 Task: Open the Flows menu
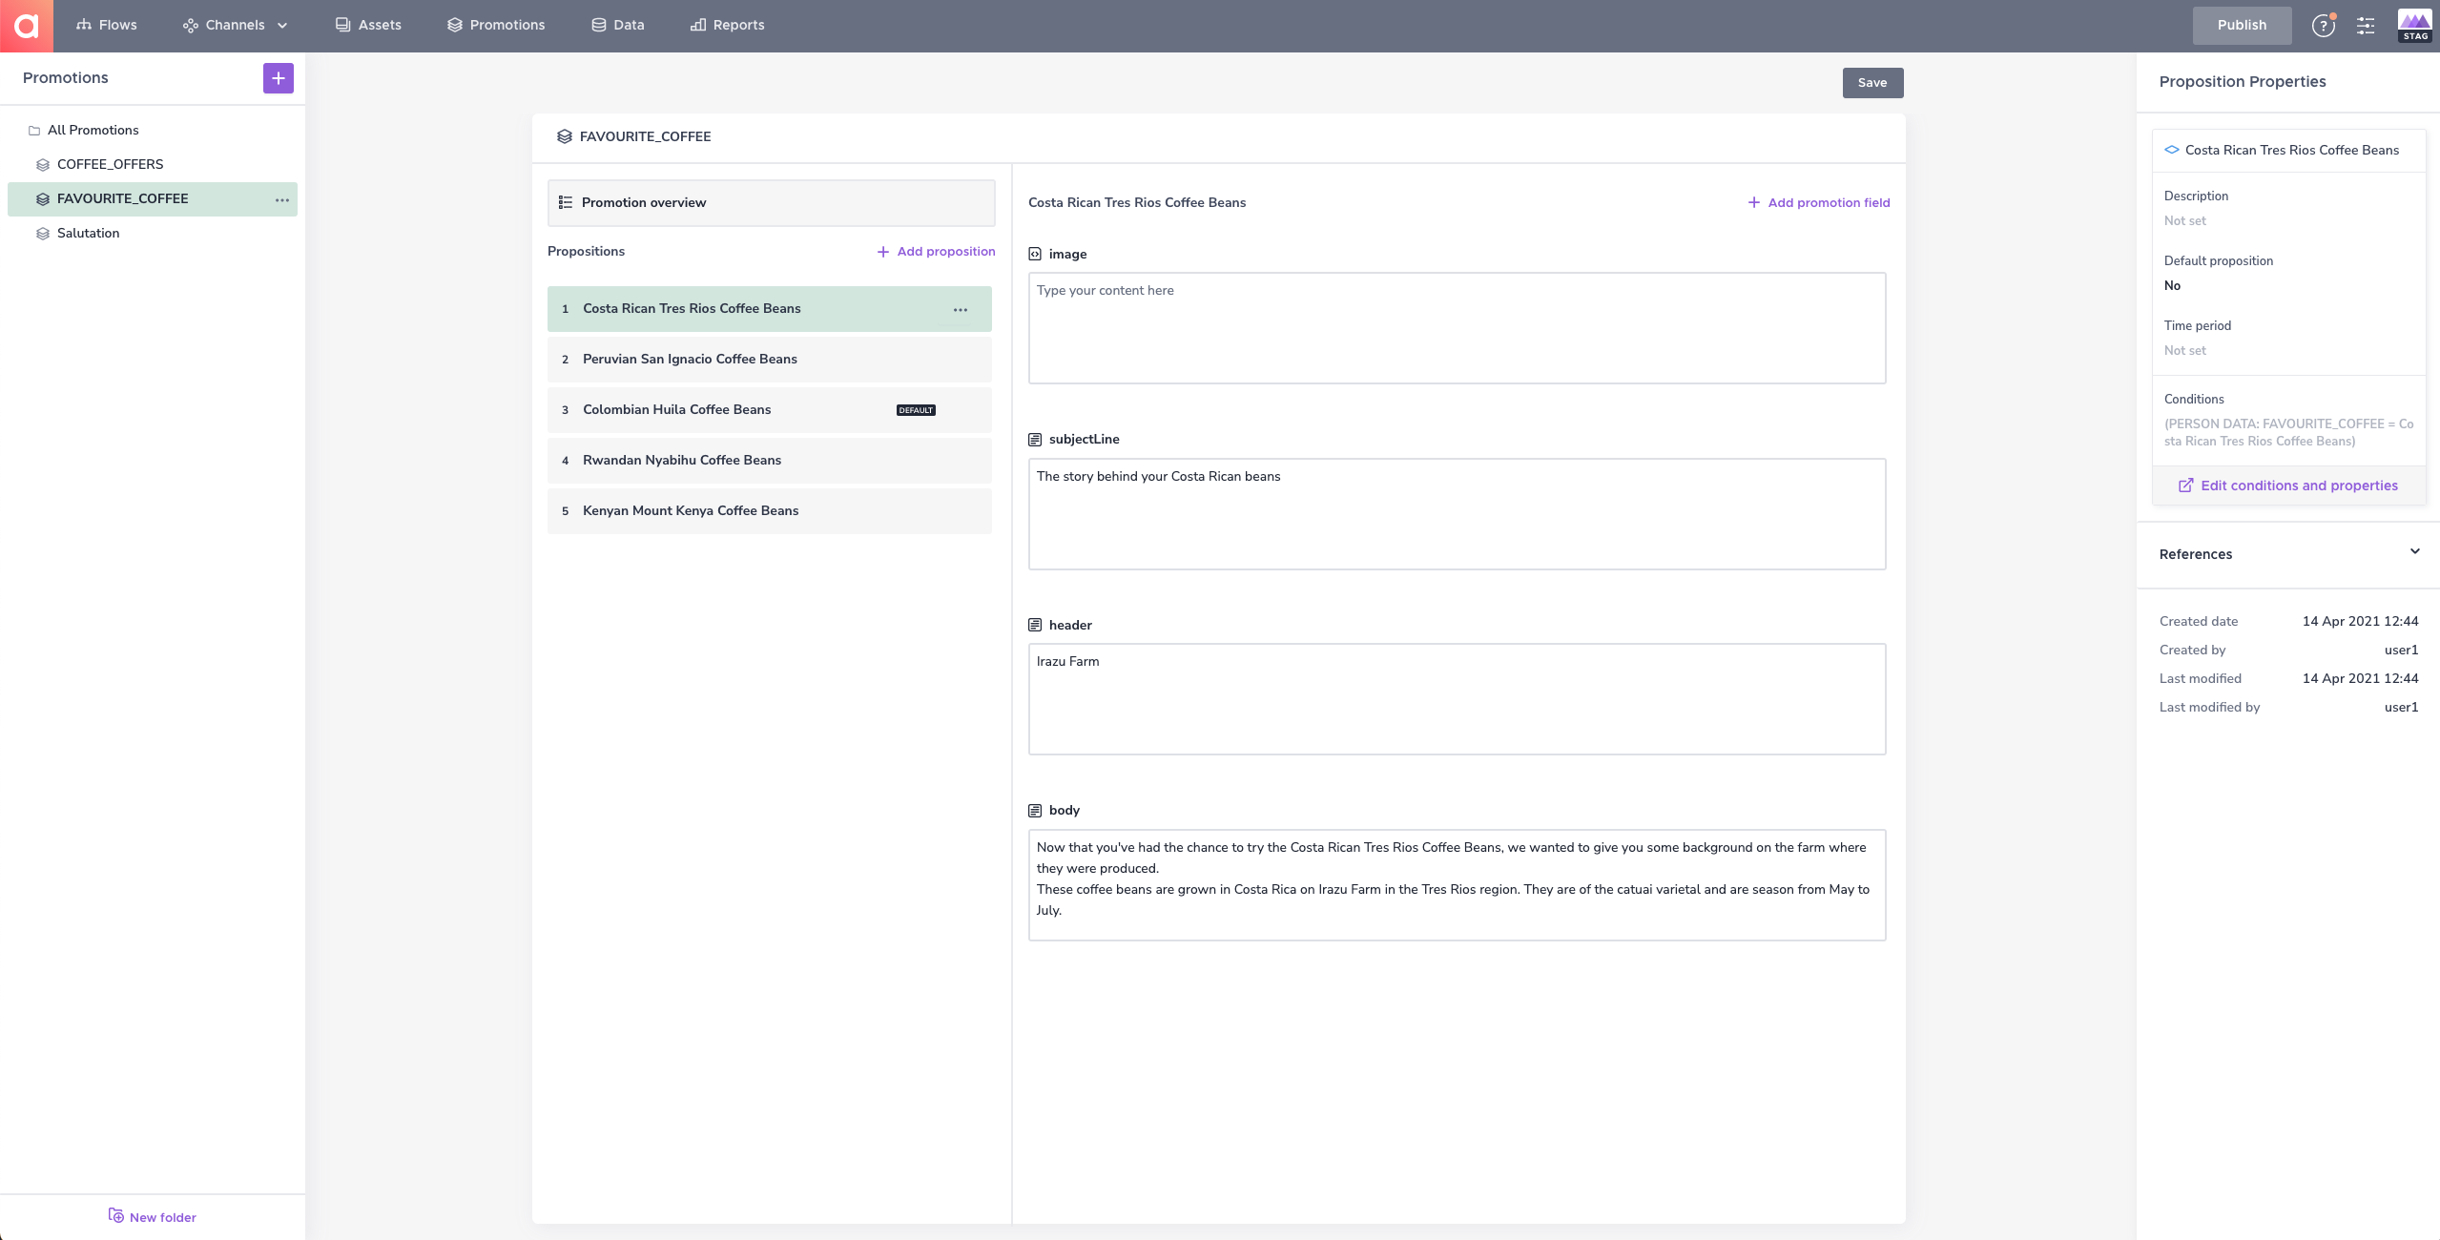point(107,25)
